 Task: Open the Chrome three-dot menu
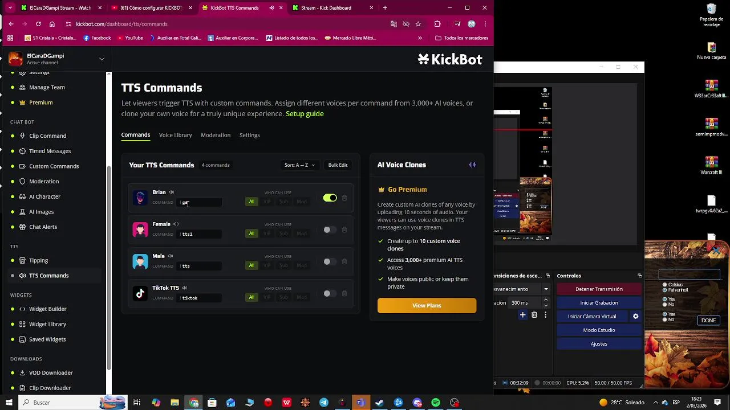pyautogui.click(x=485, y=24)
